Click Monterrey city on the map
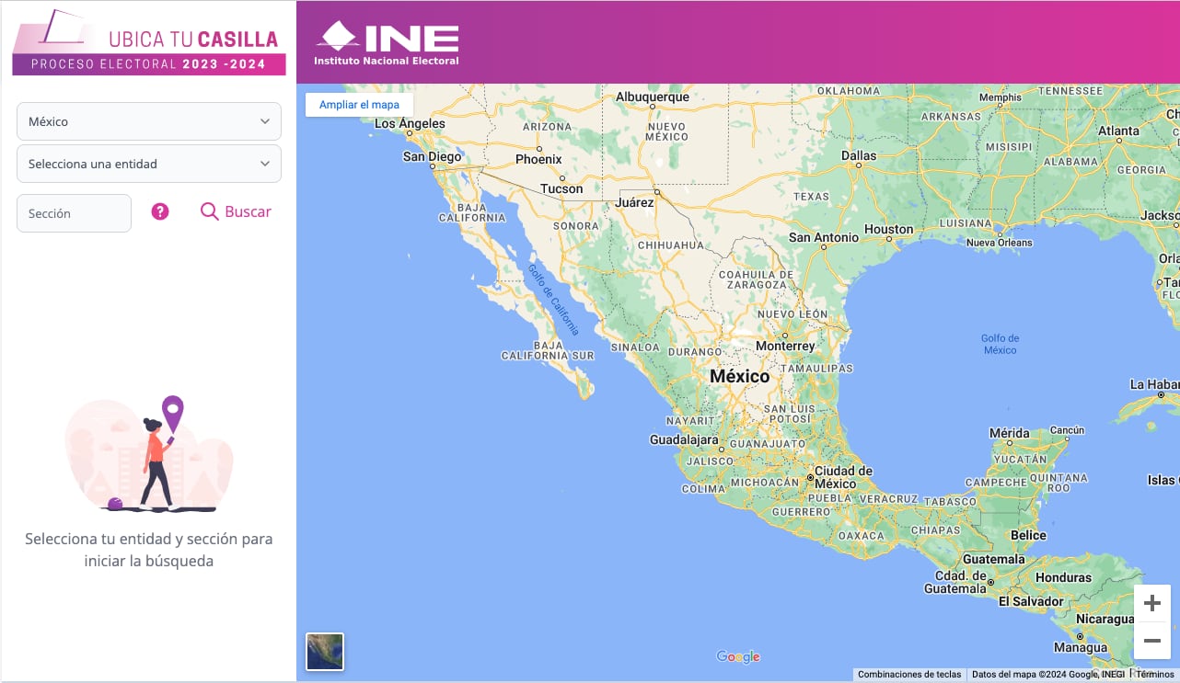 (785, 346)
